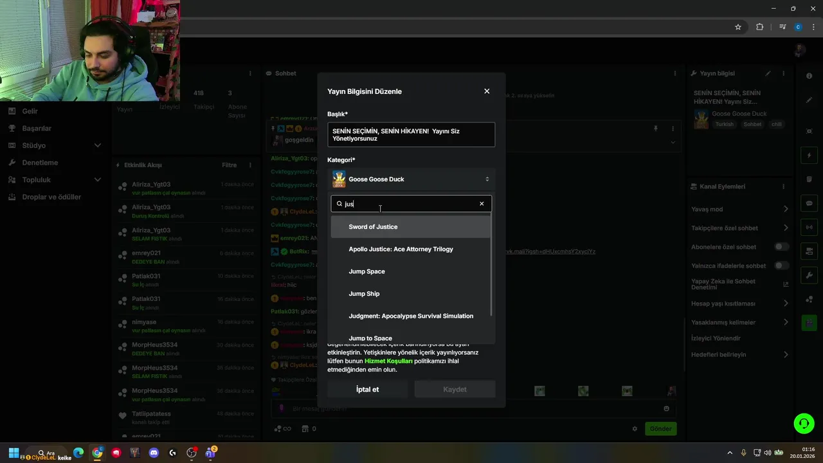Collapse the pinned chat message chevron
823x463 pixels.
673,142
